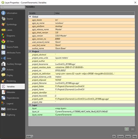Sort by the Value column header
The image size is (138, 139).
[x=95, y=13]
